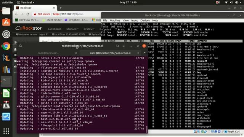Click the Rockstor logo
244x137 pixels.
click(x=29, y=28)
